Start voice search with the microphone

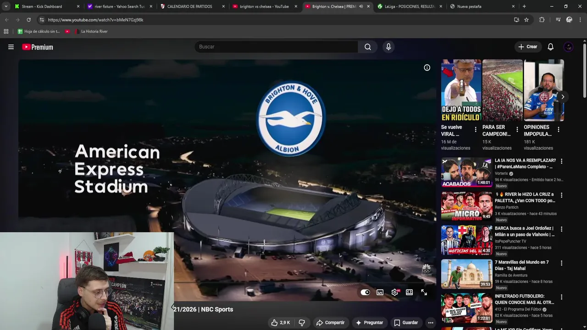click(x=388, y=47)
